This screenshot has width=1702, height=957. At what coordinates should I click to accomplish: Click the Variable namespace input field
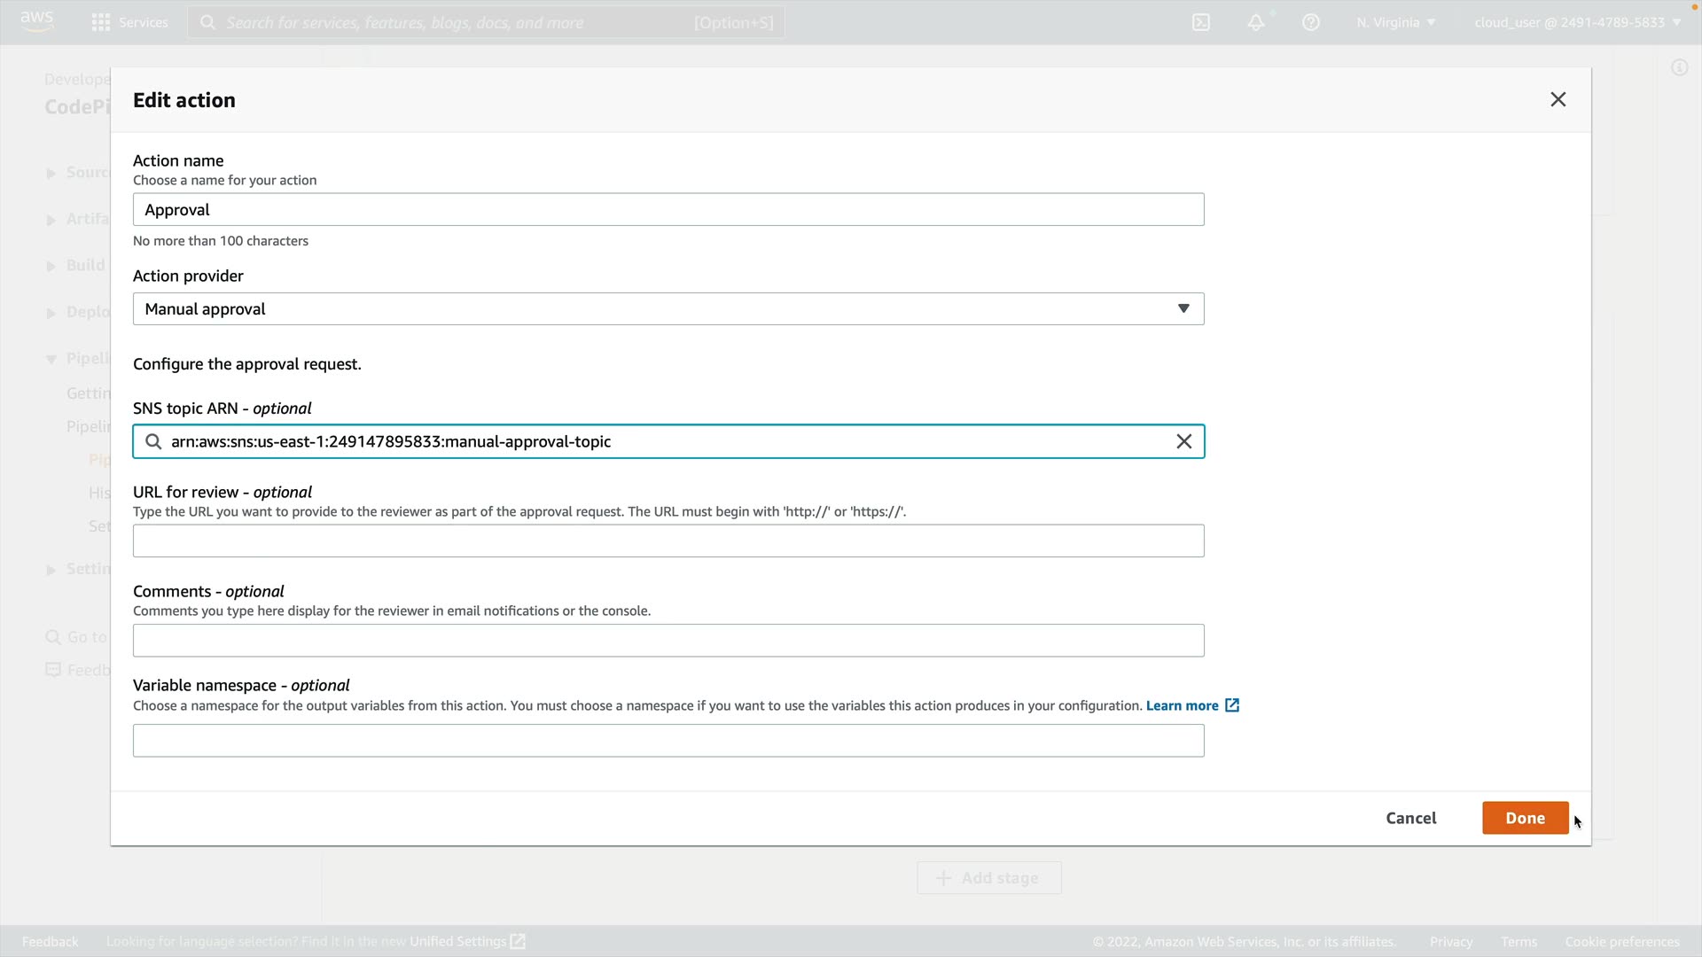[668, 741]
